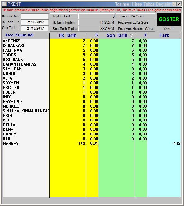
Task: Click the Son Tarih date field
Action: [35, 28]
